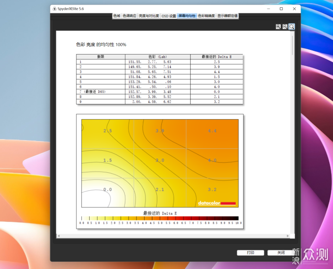Switch to the 色彩精确度 tab

click(206, 16)
